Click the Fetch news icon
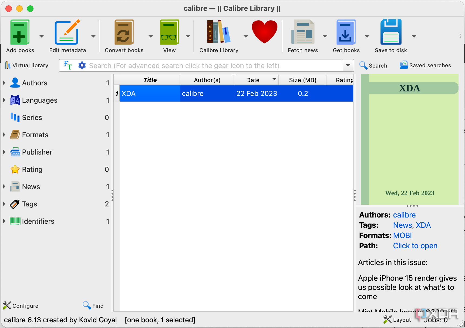 pyautogui.click(x=303, y=32)
